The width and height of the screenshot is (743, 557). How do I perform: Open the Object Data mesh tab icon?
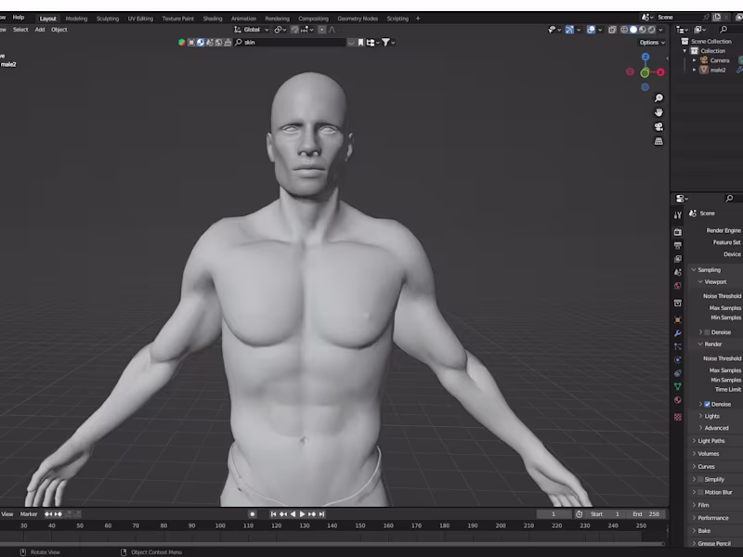(x=678, y=386)
